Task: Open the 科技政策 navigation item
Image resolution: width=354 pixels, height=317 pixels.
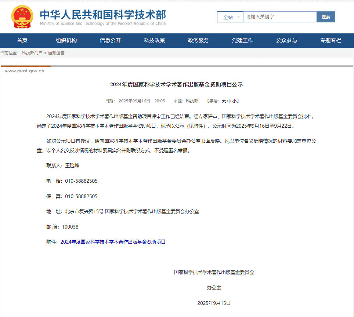Action: point(154,40)
